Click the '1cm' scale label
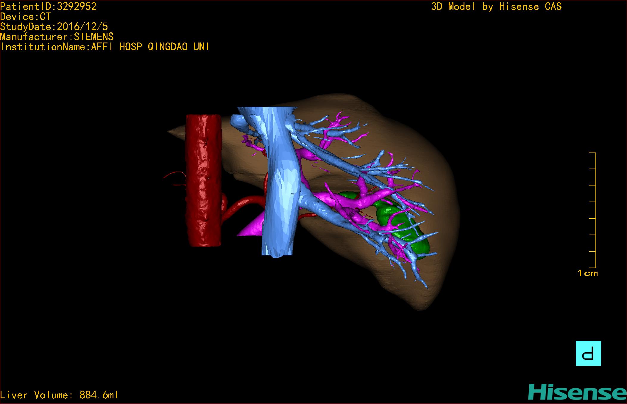 coord(588,273)
